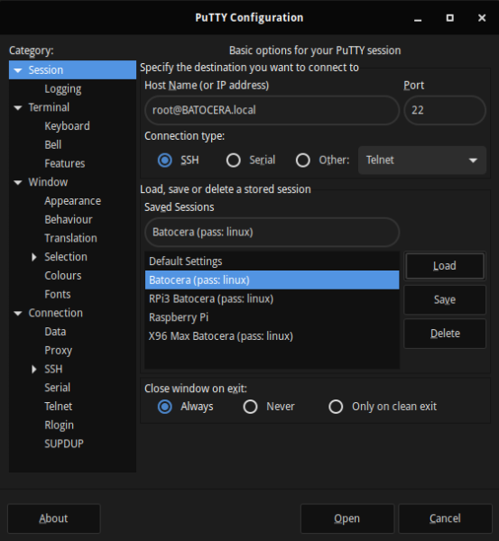Screen dimensions: 499x541
Task: Click the Cancel button
Action: click(445, 518)
